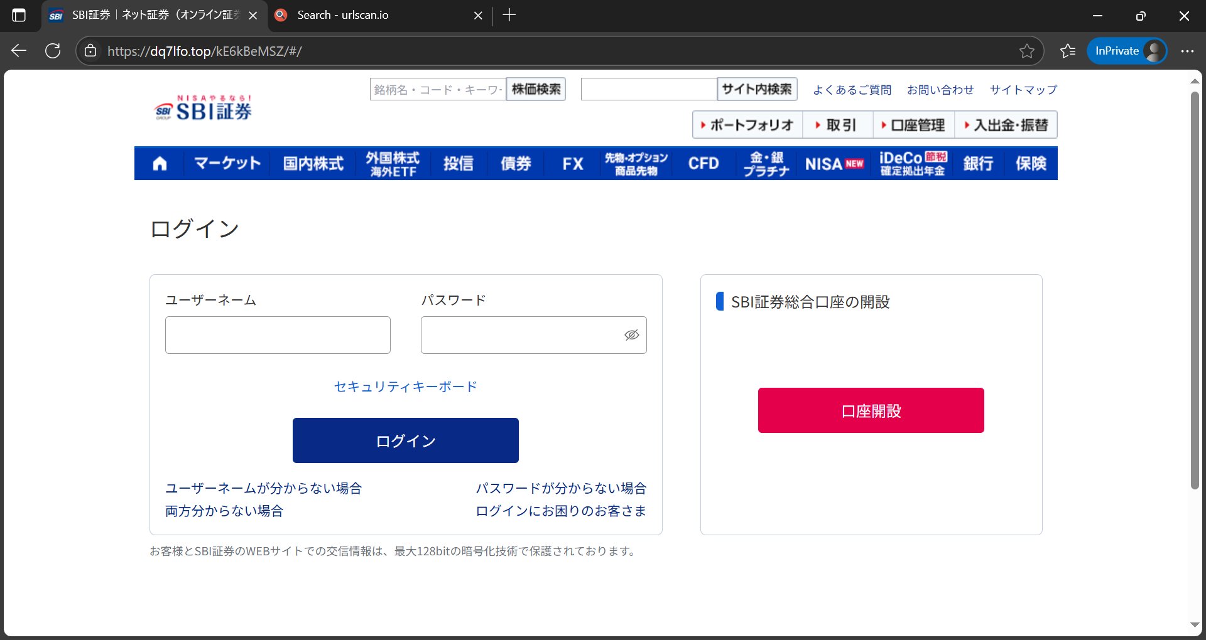Click the 取引 button

pos(837,125)
